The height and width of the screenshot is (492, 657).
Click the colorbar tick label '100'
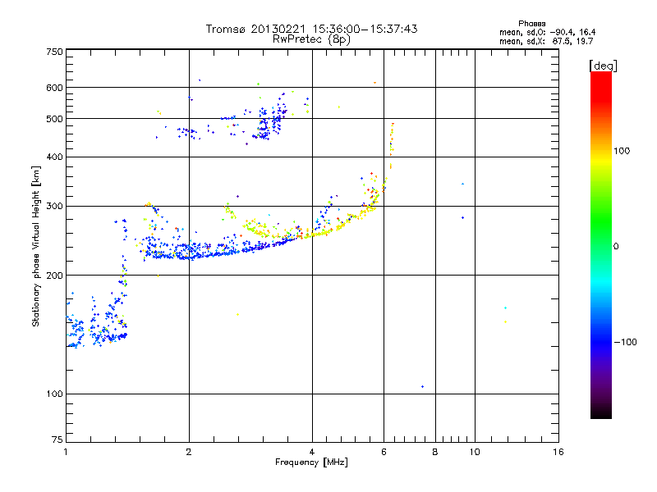[622, 151]
